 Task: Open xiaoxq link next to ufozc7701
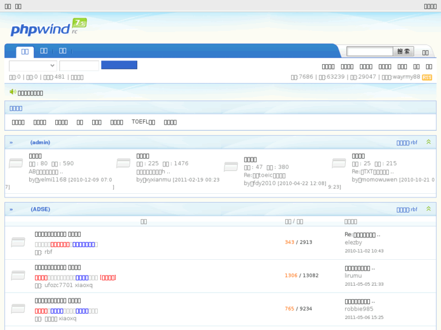pos(84,285)
